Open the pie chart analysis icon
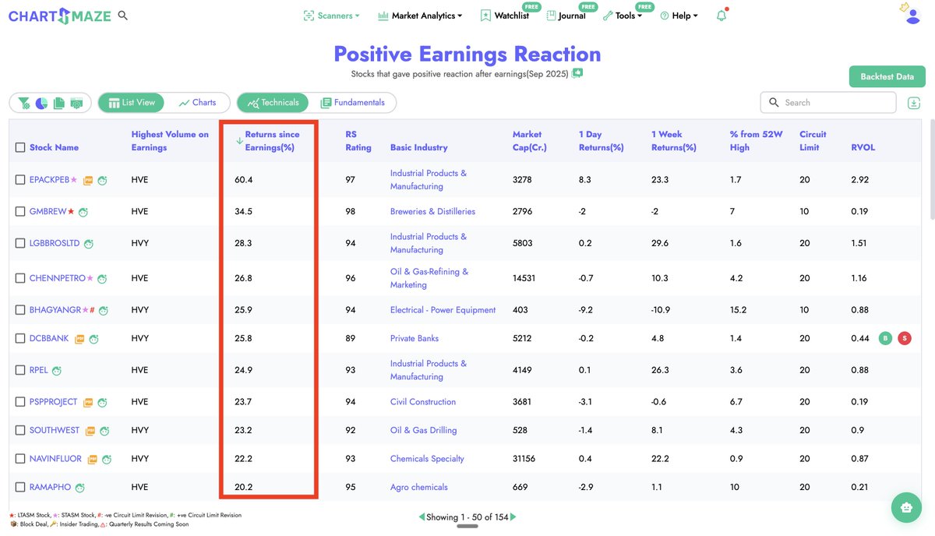935x536 pixels. (41, 103)
